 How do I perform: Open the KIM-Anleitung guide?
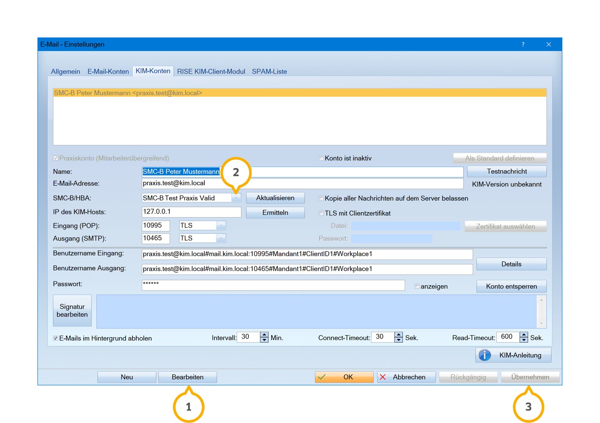513,355
